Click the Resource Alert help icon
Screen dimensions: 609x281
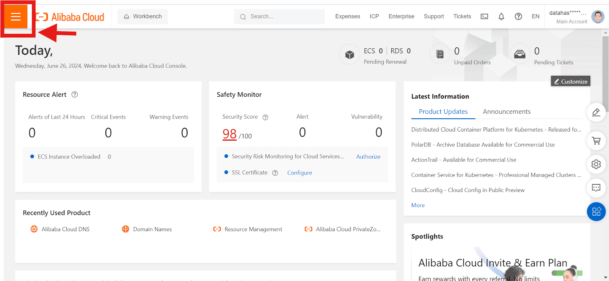pos(75,95)
